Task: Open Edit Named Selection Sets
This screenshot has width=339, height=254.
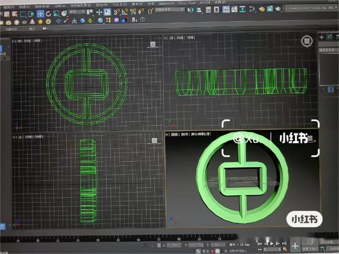Action: click(x=150, y=11)
